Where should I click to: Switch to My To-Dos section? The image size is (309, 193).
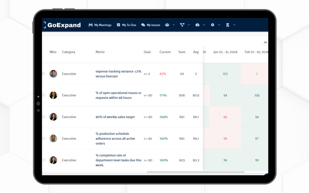(129, 25)
